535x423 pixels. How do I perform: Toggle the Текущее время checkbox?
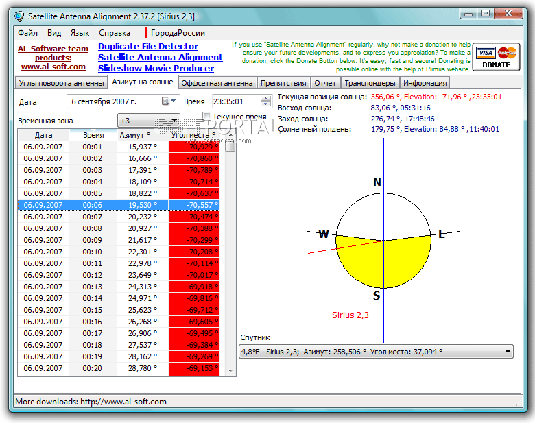[x=207, y=117]
